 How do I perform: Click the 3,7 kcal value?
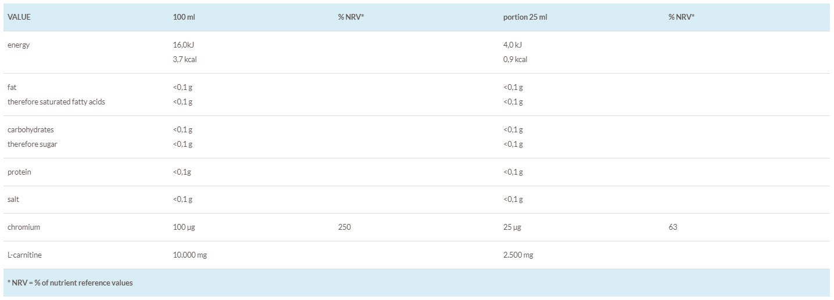point(185,59)
